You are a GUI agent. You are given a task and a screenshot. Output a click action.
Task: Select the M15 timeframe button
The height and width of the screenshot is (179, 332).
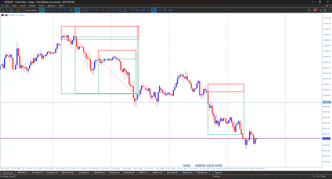143,10
